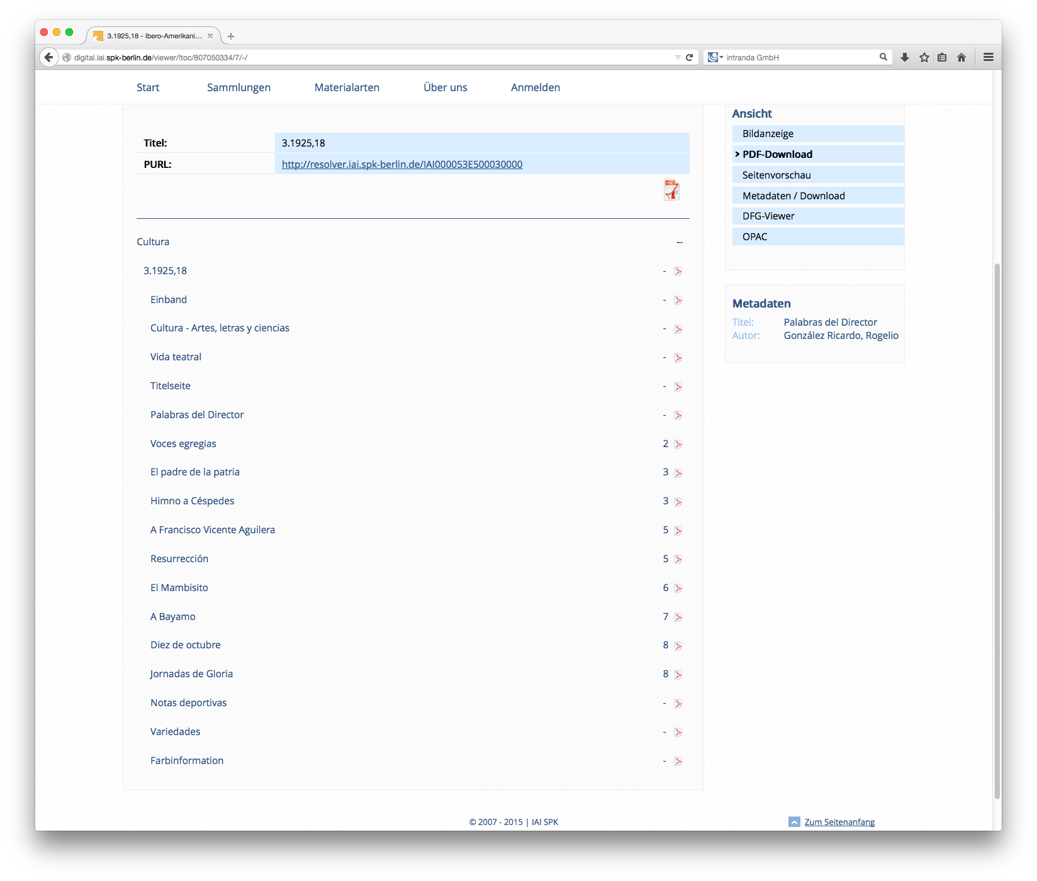Image resolution: width=1037 pixels, height=881 pixels.
Task: Switch to Bildanzeige view
Action: [x=818, y=133]
